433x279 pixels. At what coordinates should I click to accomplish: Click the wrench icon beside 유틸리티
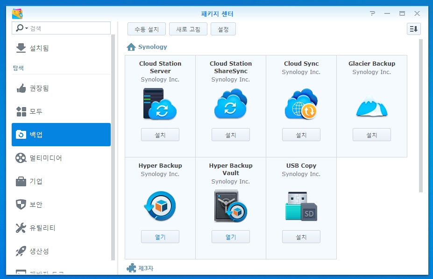pyautogui.click(x=21, y=228)
